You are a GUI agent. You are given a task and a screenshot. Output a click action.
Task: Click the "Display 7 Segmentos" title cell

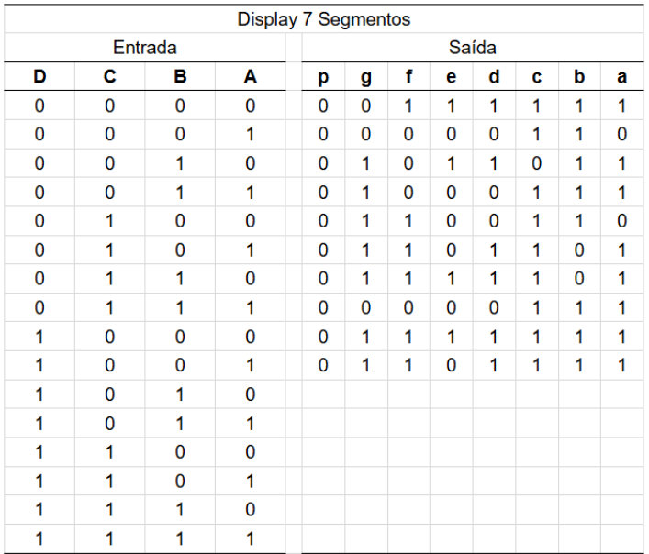(323, 18)
